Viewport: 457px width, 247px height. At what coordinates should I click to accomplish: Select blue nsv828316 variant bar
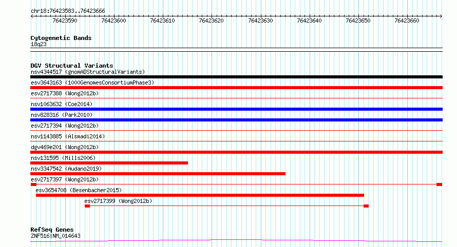click(236, 120)
